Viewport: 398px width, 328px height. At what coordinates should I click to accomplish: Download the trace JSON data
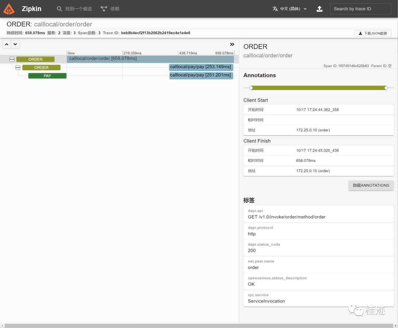[373, 33]
